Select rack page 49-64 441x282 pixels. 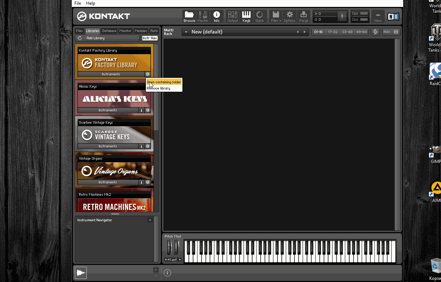click(x=361, y=32)
